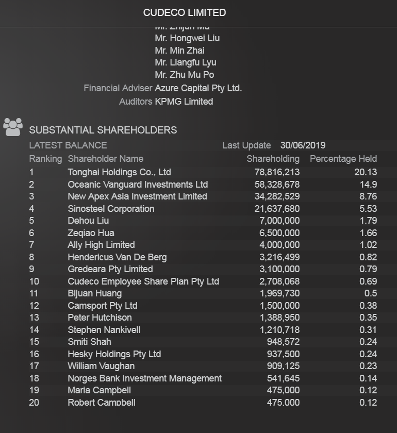Click shareholding value 78,816,213
Viewport: 397px width, 433px height.
click(x=277, y=172)
